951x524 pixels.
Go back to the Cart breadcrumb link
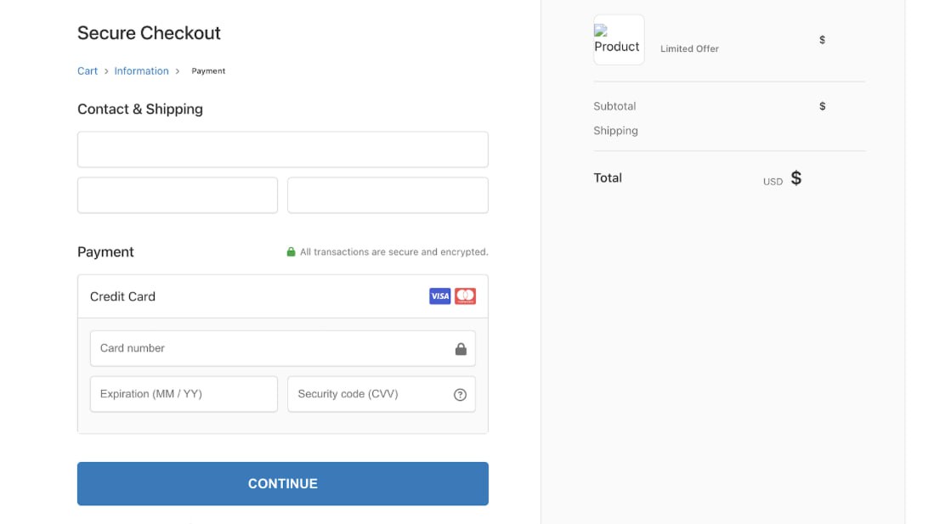(88, 70)
